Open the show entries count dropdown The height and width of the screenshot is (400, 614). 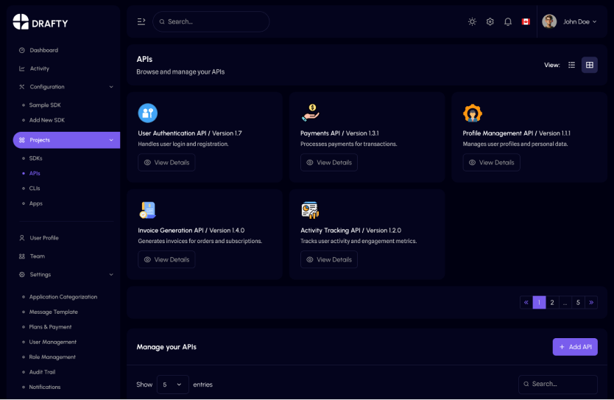172,385
